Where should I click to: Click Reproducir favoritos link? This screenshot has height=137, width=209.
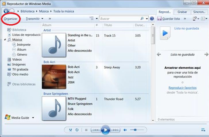pos(183,88)
